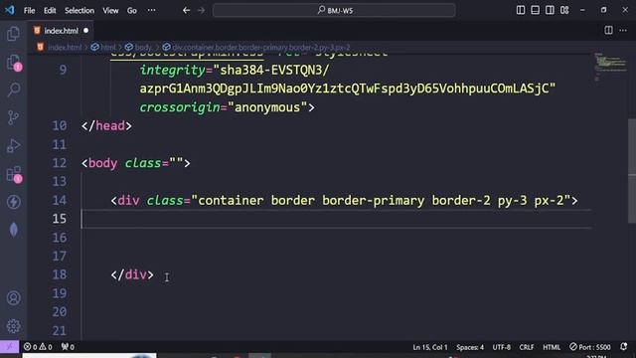Select the index.html editor tab
The width and height of the screenshot is (636, 358).
pos(61,31)
